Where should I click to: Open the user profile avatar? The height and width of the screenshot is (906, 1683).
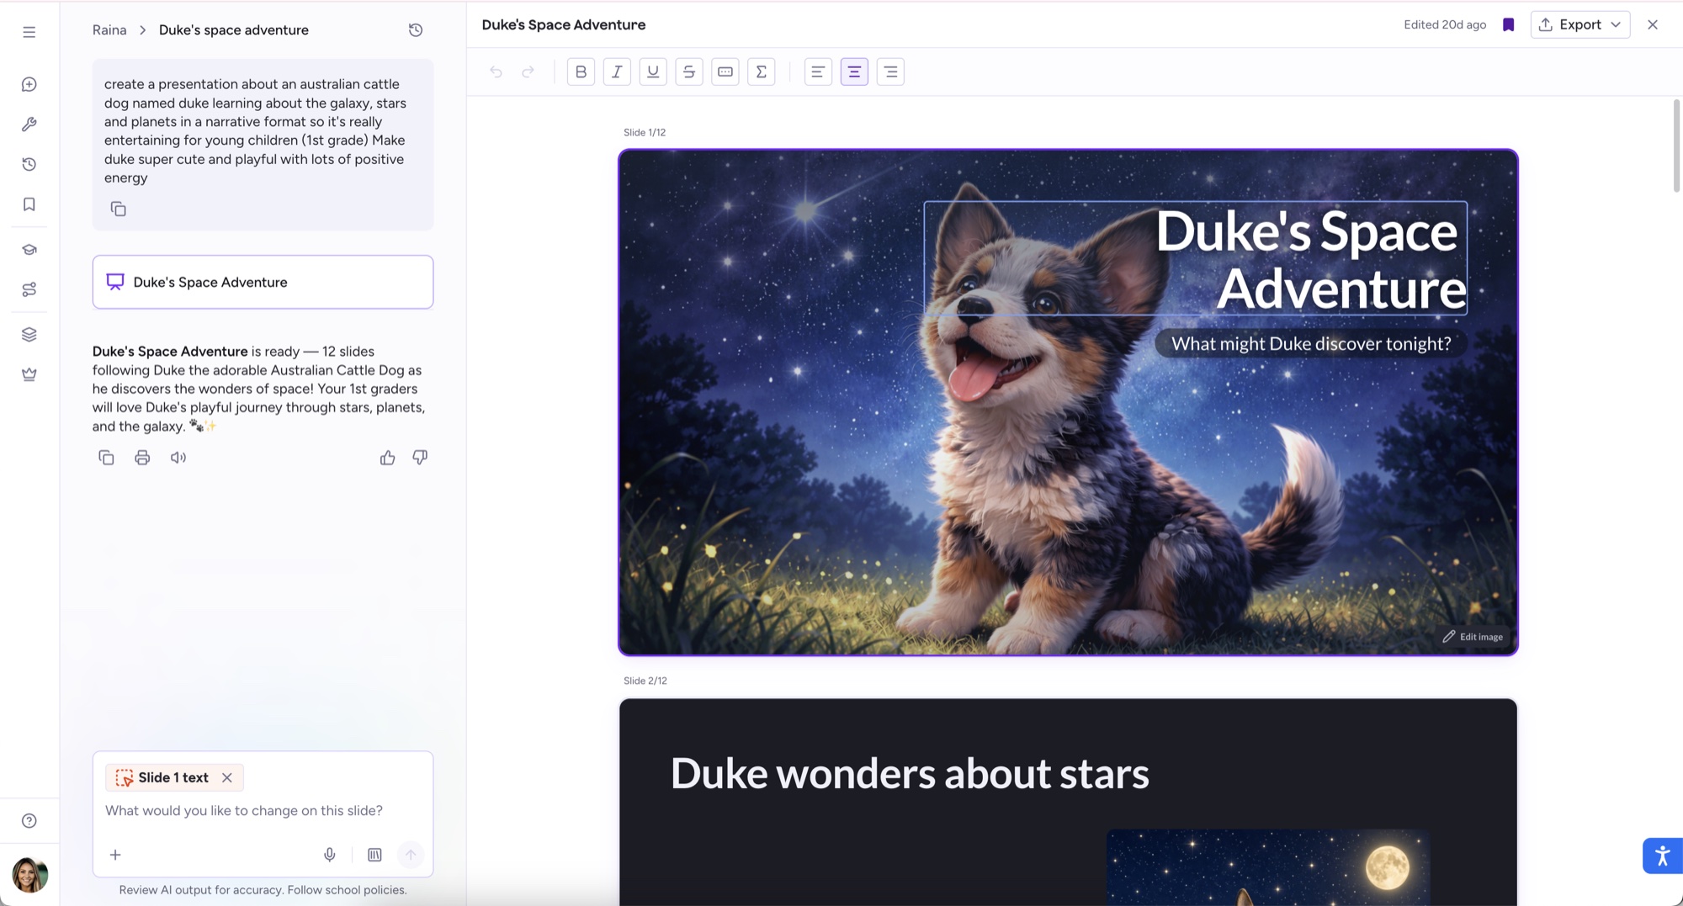click(x=29, y=875)
